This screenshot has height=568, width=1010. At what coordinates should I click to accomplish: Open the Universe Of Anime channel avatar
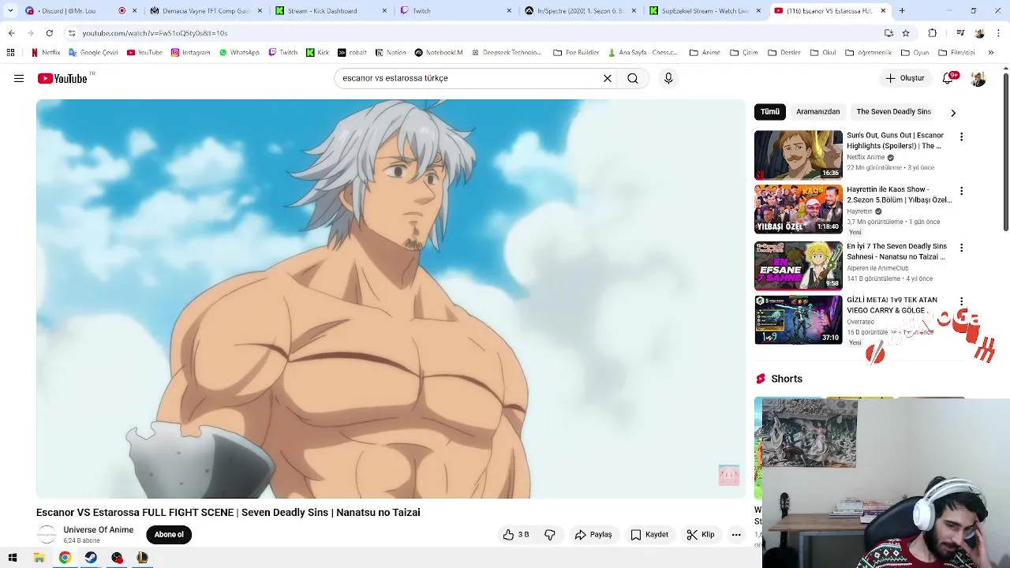pos(47,535)
